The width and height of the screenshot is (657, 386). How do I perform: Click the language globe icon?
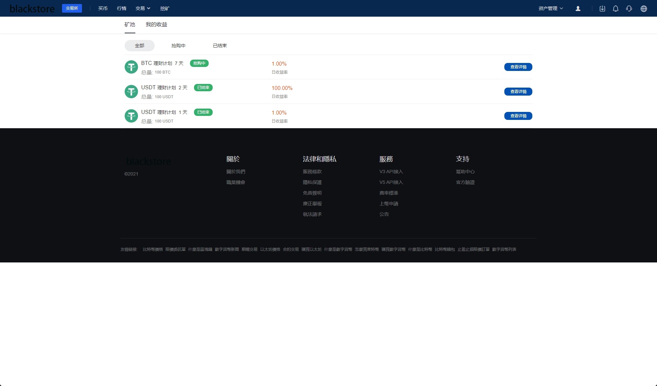pyautogui.click(x=644, y=9)
